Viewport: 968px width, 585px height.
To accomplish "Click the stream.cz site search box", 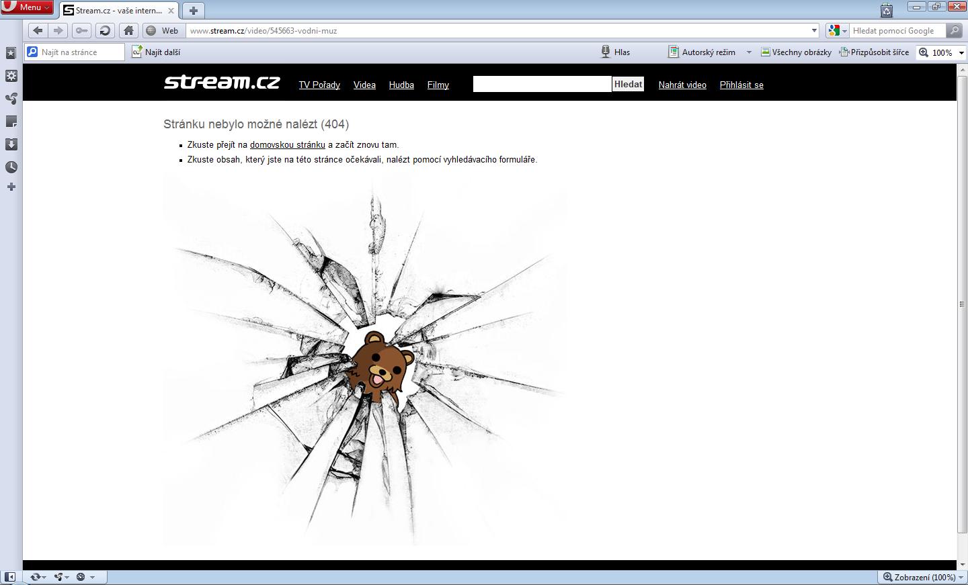I will pyautogui.click(x=542, y=84).
